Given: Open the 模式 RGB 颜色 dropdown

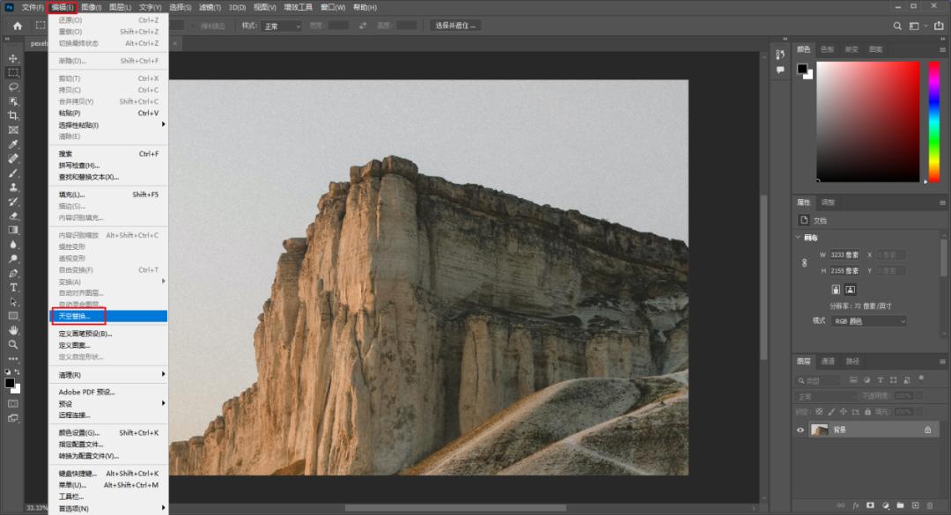Looking at the screenshot, I should point(868,321).
